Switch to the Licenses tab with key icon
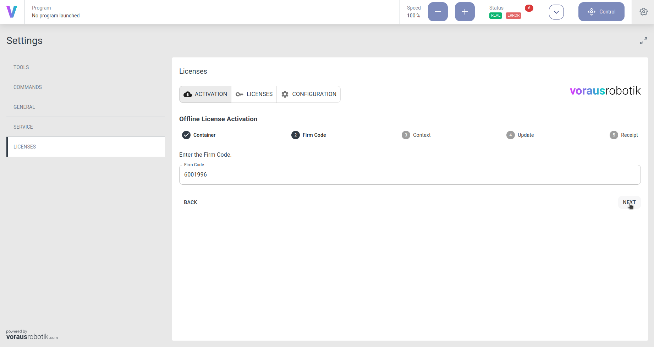Viewport: 654px width, 347px height. 254,94
